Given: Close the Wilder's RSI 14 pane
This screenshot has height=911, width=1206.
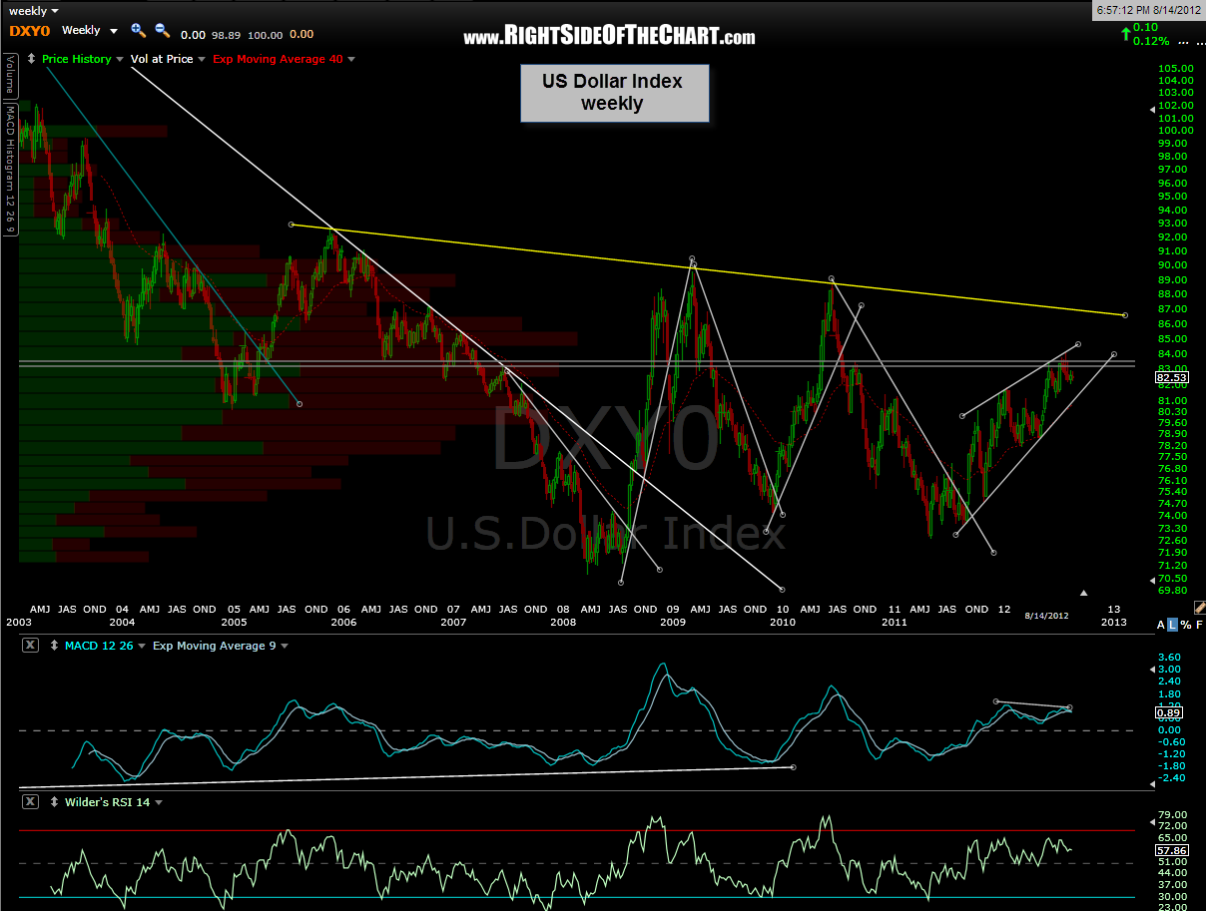Looking at the screenshot, I should tap(30, 801).
